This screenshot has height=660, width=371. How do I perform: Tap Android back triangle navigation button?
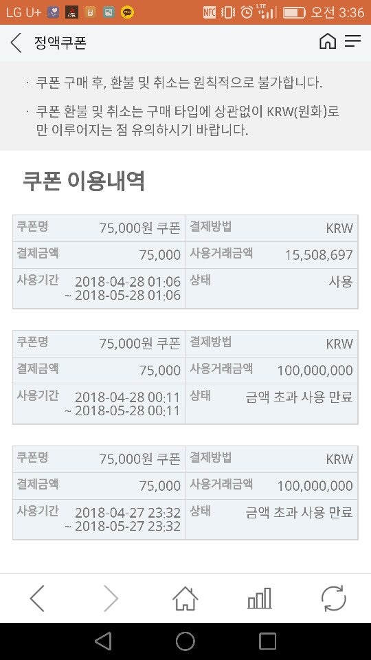click(x=104, y=641)
